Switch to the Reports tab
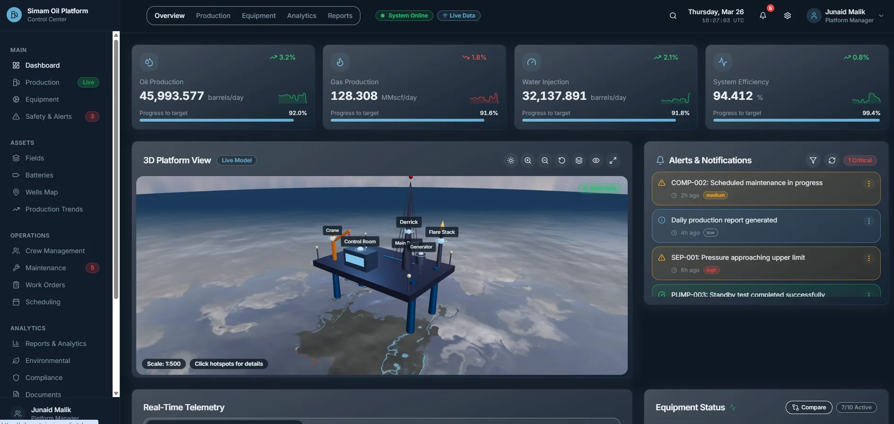Image resolution: width=894 pixels, height=424 pixels. [340, 16]
